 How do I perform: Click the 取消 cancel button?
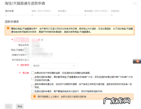(20, 106)
